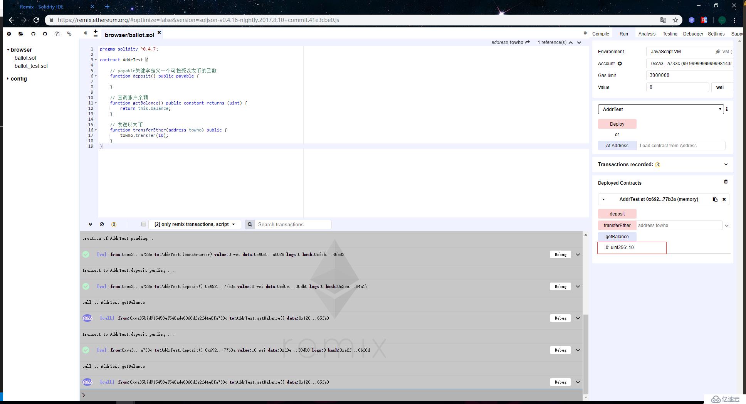746x404 pixels.
Task: Open the Testing tab
Action: [x=670, y=34]
